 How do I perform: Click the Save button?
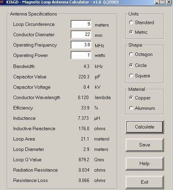pyautogui.click(x=144, y=145)
